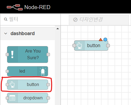Select the led palette node
The image size is (131, 105).
(28, 71)
